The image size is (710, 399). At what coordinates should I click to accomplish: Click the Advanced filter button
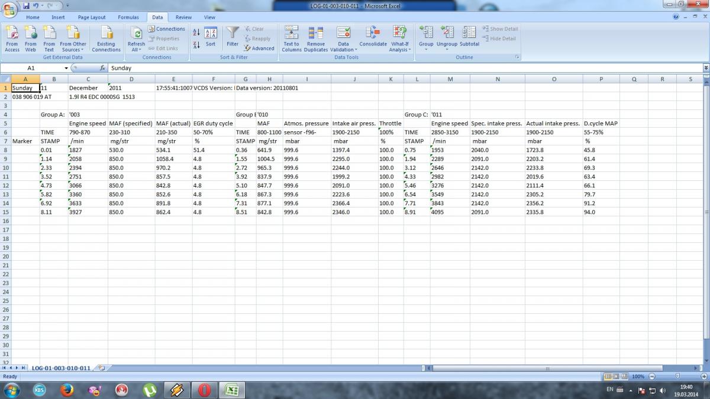tap(259, 48)
